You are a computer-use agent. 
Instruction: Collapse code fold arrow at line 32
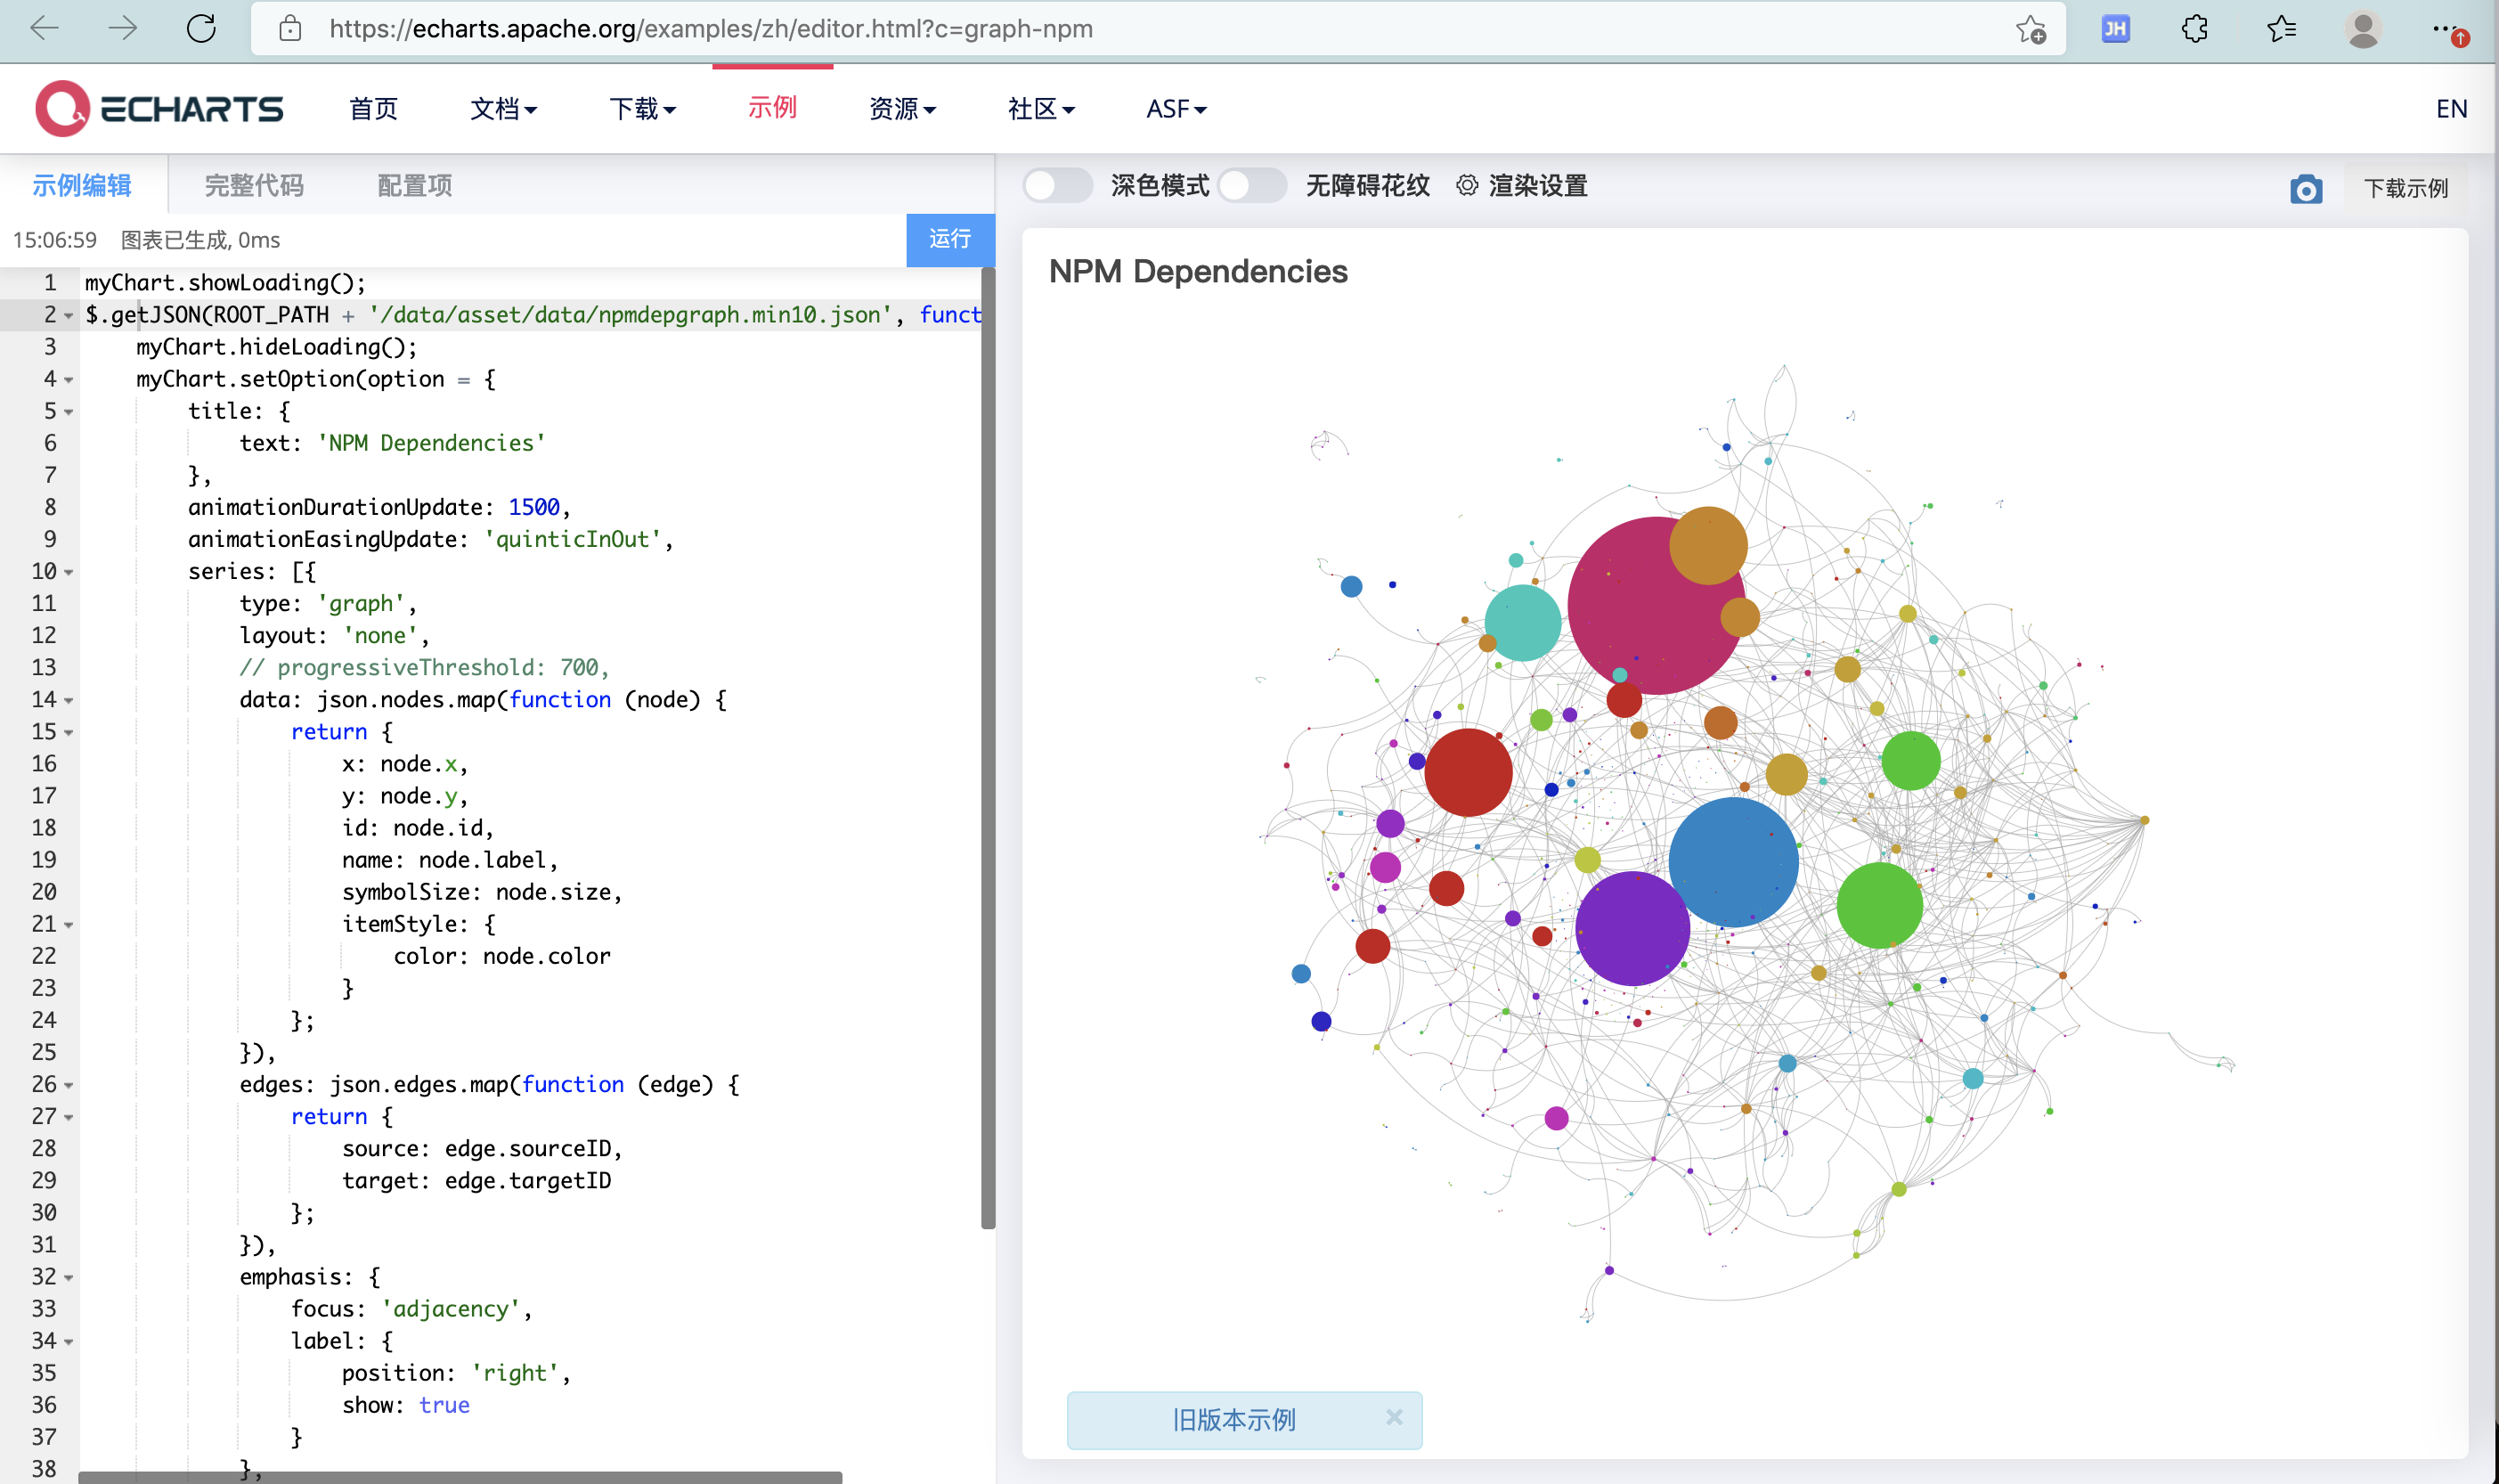pyautogui.click(x=69, y=1278)
